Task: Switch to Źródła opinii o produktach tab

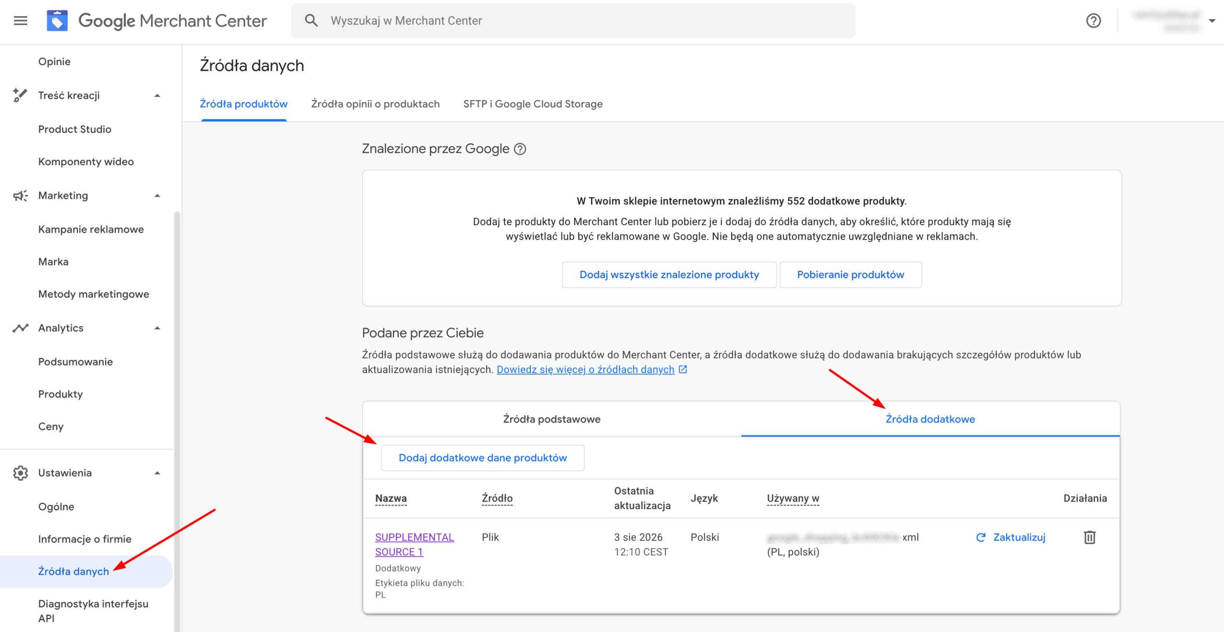Action: click(375, 104)
